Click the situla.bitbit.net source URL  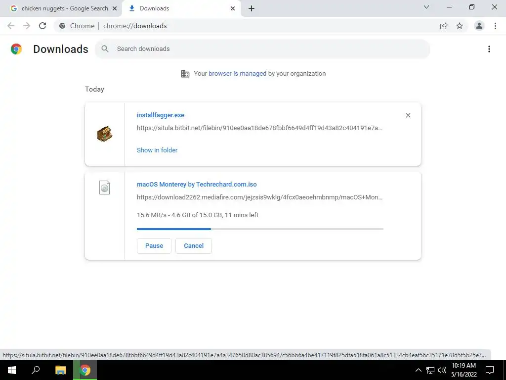[x=259, y=128]
